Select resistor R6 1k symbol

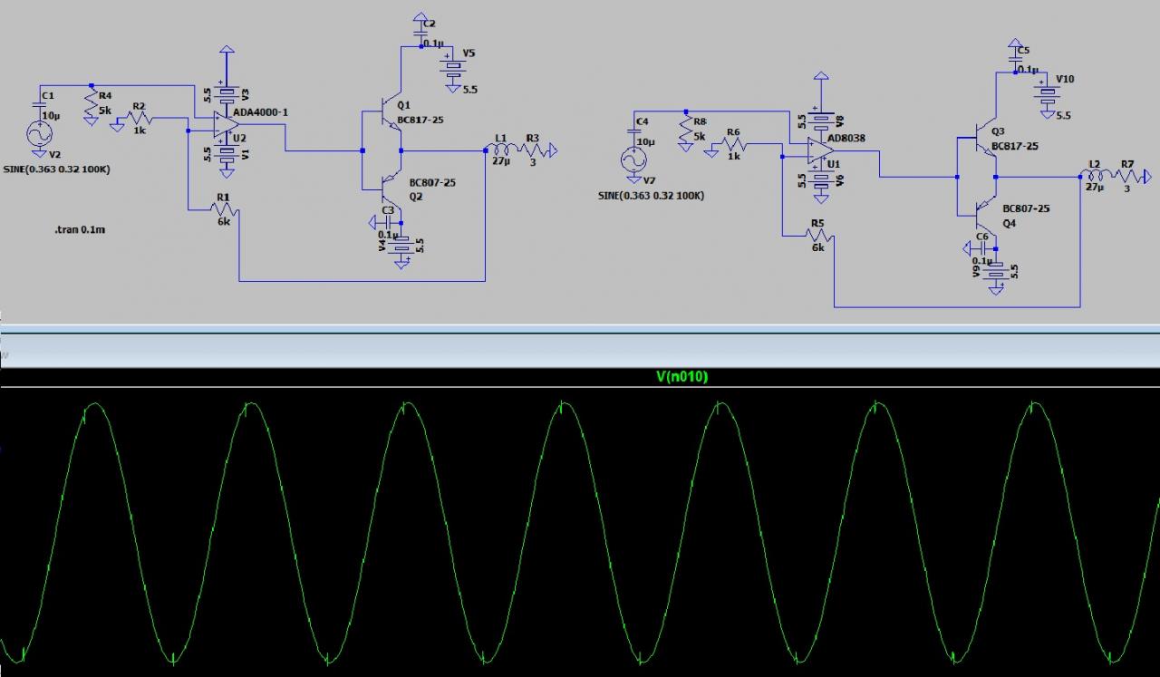pyautogui.click(x=736, y=143)
